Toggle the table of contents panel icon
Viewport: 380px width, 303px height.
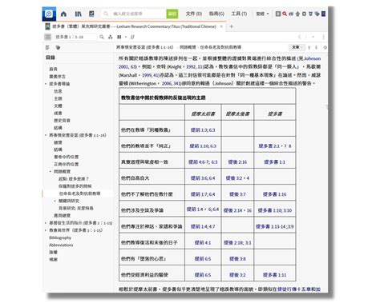(48, 37)
